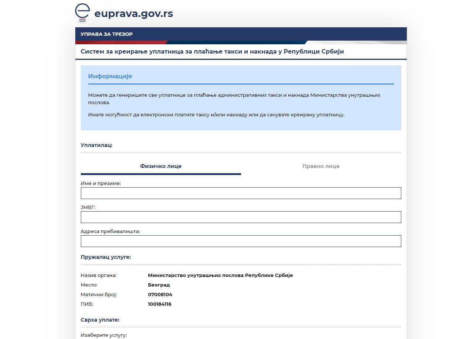
Task: Click the Пружалац услуге section heading
Action: coord(106,257)
